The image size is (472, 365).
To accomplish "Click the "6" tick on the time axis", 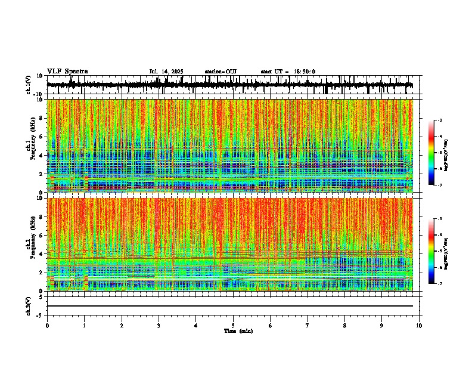I will pos(270,326).
